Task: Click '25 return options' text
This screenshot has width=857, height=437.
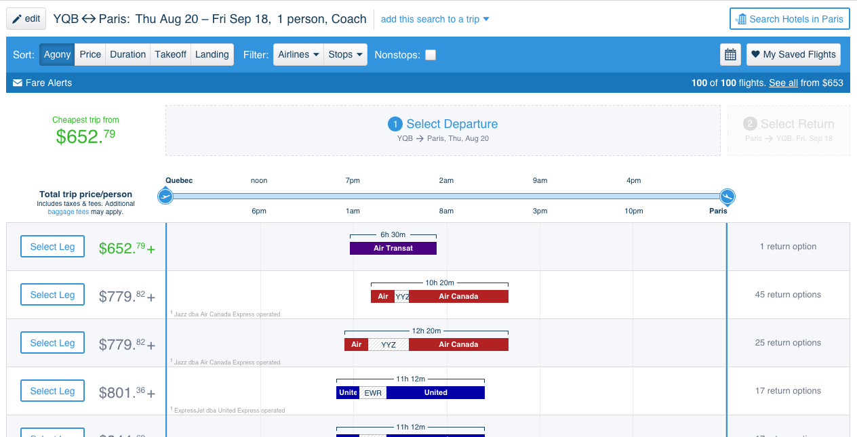Action: pyautogui.click(x=789, y=343)
